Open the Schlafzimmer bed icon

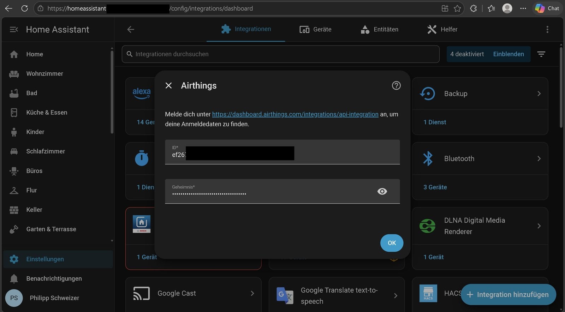click(x=14, y=151)
